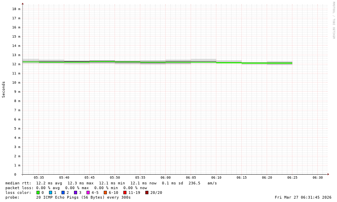Click the magenta legend swatch

88,193
